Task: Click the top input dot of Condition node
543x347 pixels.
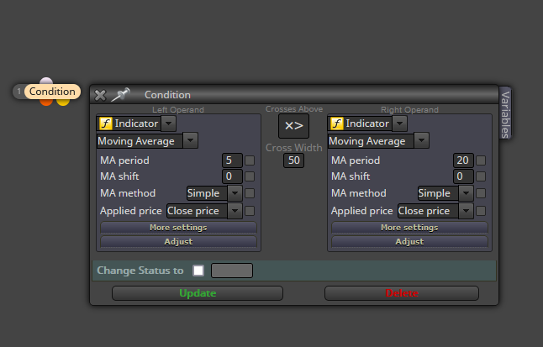Action: [x=46, y=81]
